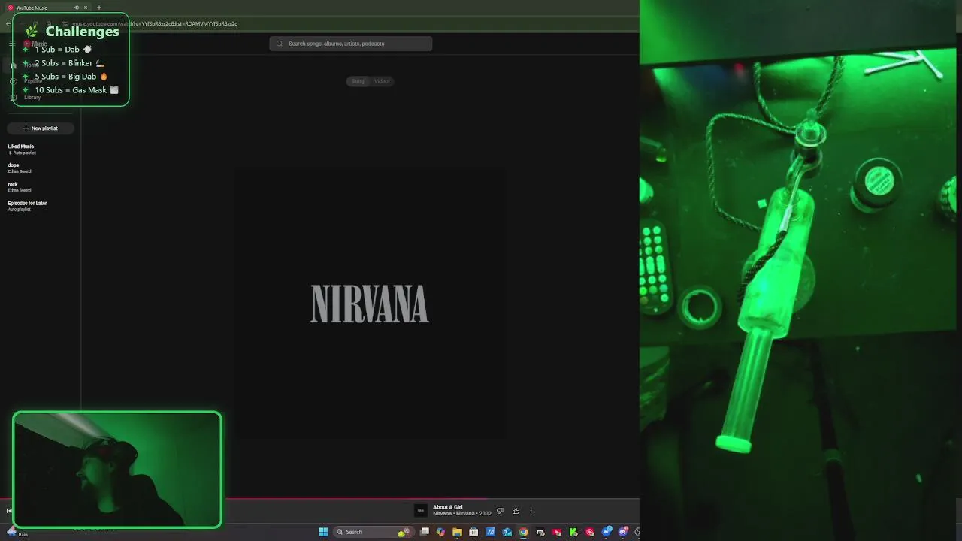The height and width of the screenshot is (541, 962).
Task: Create a playlist with New playlist button
Action: pyautogui.click(x=41, y=128)
